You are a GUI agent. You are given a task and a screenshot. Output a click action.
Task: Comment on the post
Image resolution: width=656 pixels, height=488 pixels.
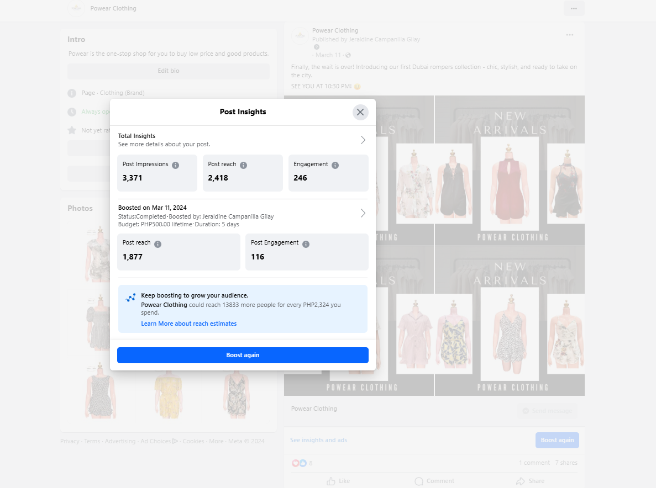click(x=434, y=481)
